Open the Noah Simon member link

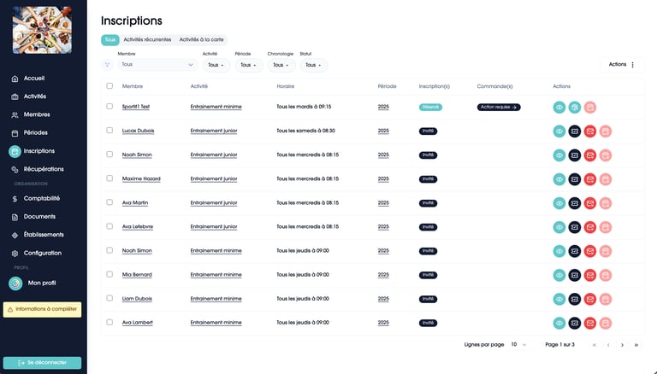tap(137, 155)
